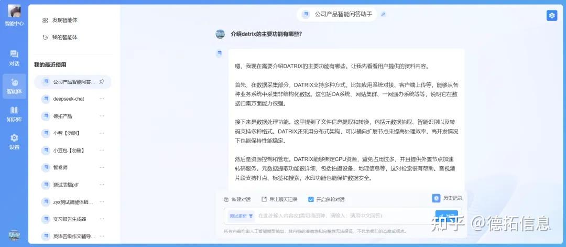Screen dimensions: 566x247
Task: Open the more options for 英语四级作文辅导
Action: coord(102,236)
